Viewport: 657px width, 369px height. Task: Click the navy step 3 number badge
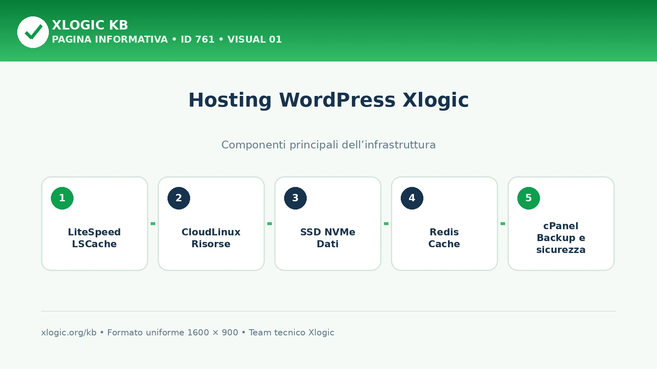click(295, 198)
